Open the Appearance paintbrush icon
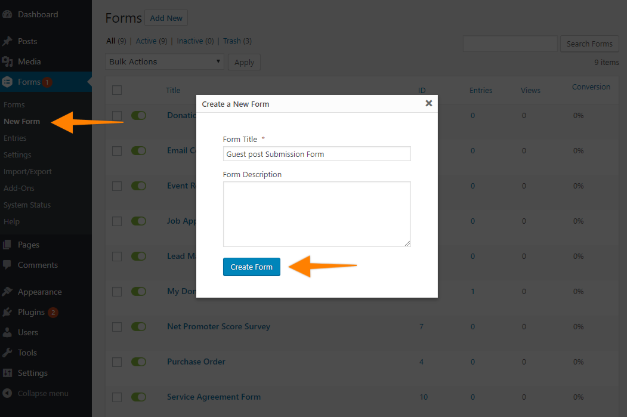The width and height of the screenshot is (627, 417). pyautogui.click(x=7, y=292)
